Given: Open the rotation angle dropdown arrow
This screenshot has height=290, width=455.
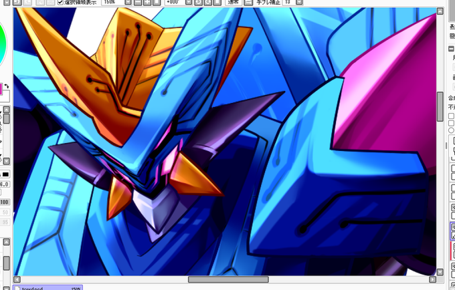Looking at the screenshot, I should click(x=189, y=2).
